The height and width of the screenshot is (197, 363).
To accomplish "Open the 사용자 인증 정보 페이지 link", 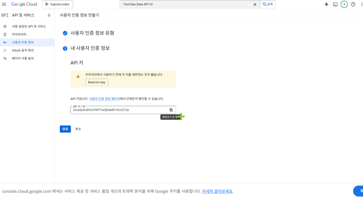I will pos(104,99).
